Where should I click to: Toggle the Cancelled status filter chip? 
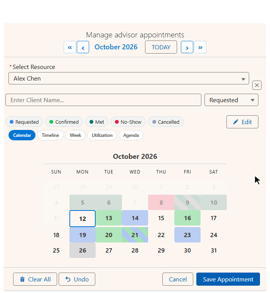pyautogui.click(x=166, y=122)
